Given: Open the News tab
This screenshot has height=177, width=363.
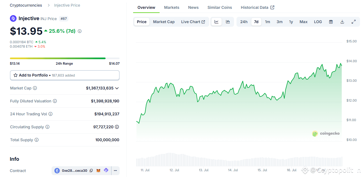Looking at the screenshot, I should [x=193, y=7].
